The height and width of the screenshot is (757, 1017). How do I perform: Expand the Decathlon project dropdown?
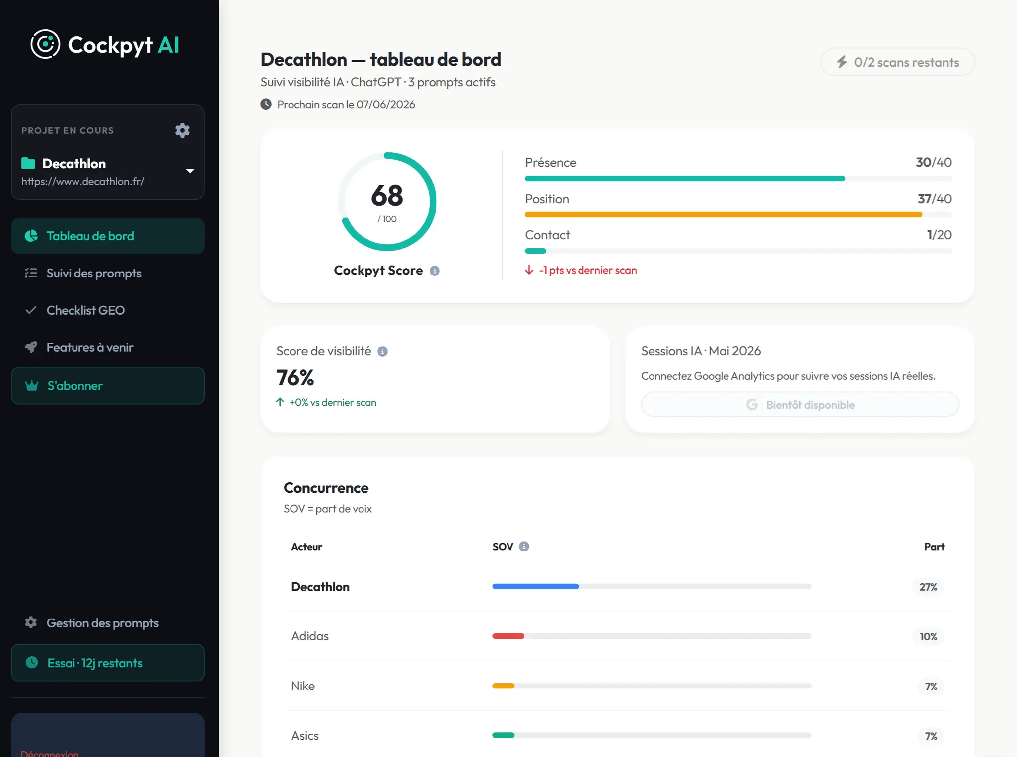click(190, 171)
